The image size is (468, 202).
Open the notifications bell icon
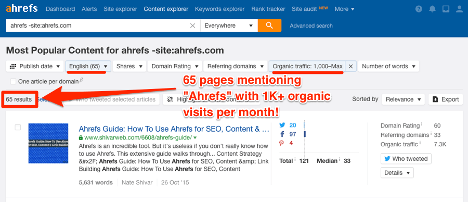click(432, 9)
